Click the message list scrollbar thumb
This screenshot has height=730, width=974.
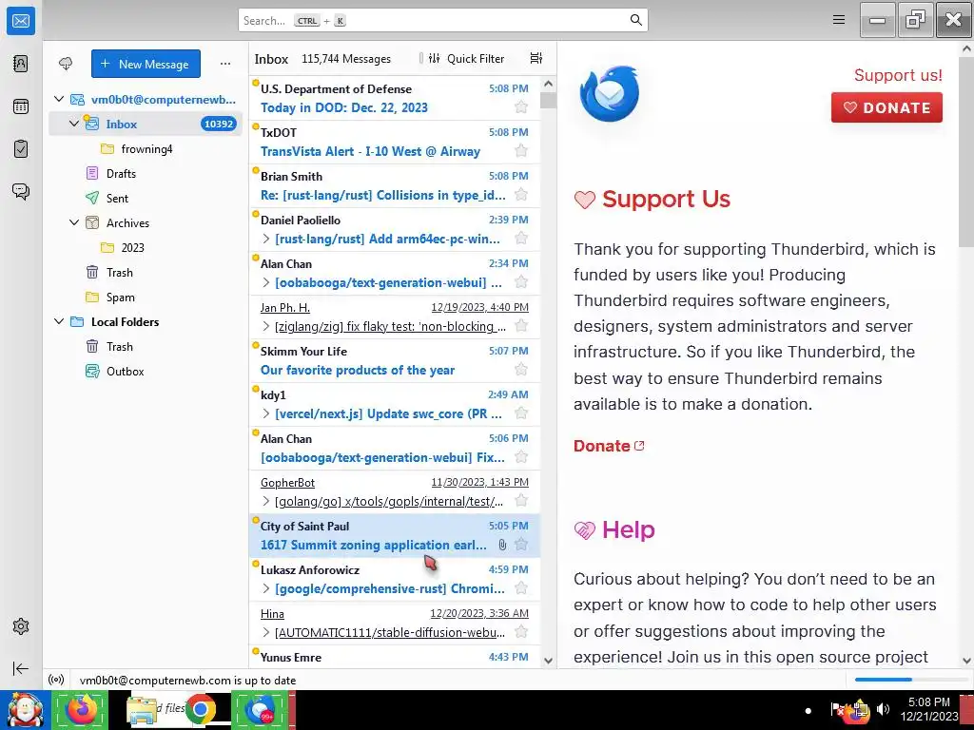[x=548, y=101]
